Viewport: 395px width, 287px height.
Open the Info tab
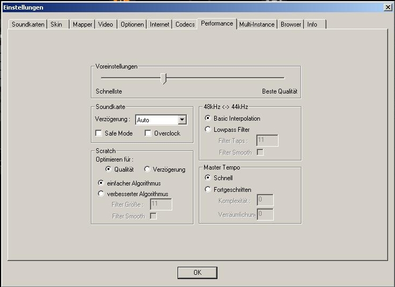coord(312,24)
